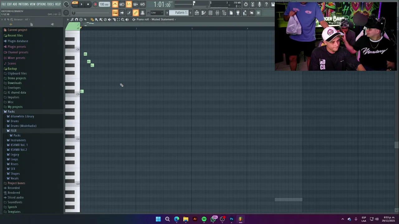Click the C5 piano key
The height and width of the screenshot is (224, 399).
click(x=73, y=94)
